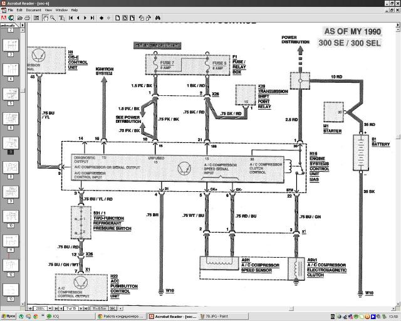Switch to Chrome Работа кондиционера taskbar window

click(x=122, y=317)
